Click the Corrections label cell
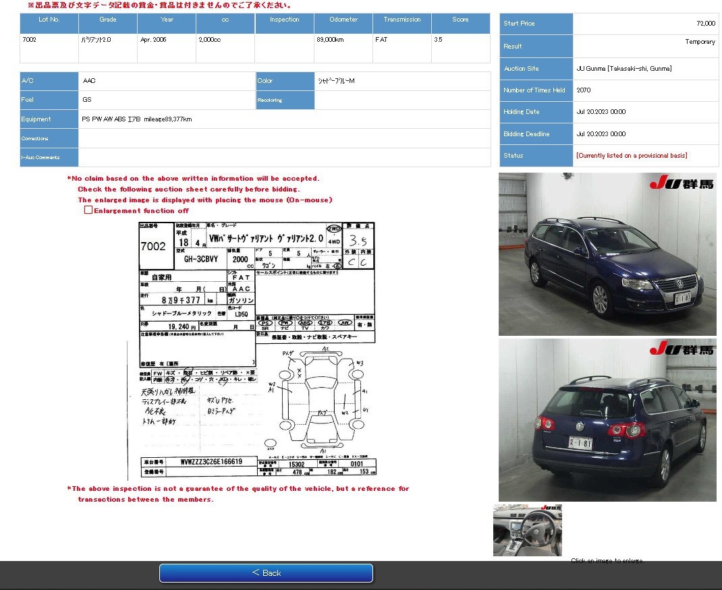 tap(49, 138)
